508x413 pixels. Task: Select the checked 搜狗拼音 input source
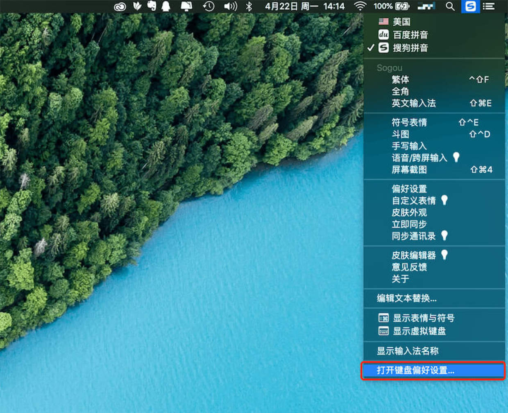[434, 48]
